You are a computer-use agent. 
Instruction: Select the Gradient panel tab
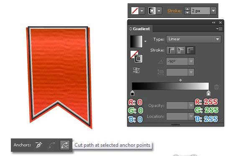click(x=140, y=29)
